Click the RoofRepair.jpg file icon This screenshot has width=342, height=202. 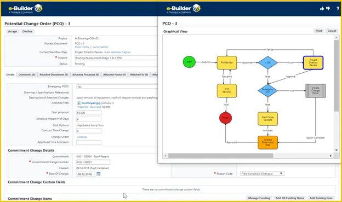[79, 103]
